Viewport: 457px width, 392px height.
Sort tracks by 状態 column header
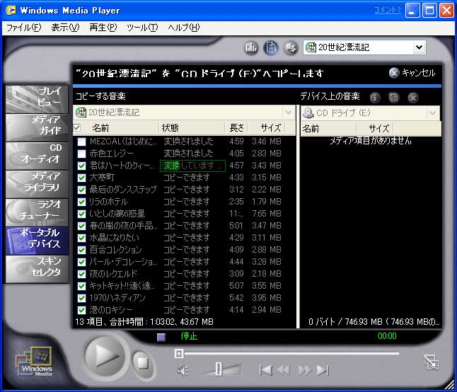point(192,128)
